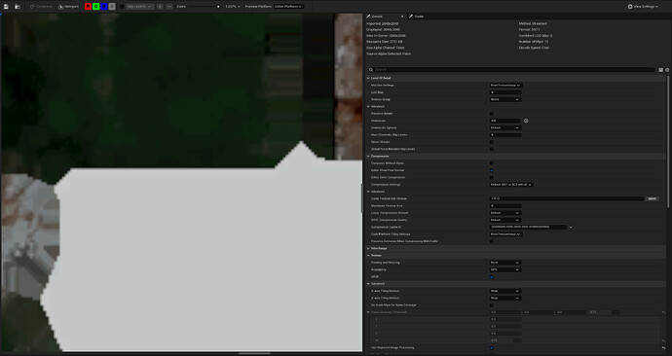Toggle the blue channel view

point(104,7)
